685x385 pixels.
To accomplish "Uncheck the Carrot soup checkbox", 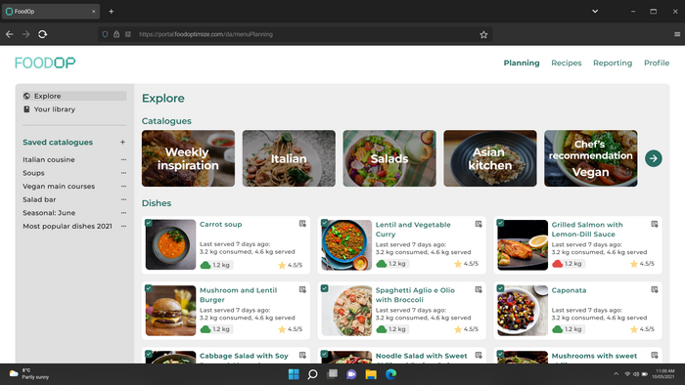I will coord(149,223).
